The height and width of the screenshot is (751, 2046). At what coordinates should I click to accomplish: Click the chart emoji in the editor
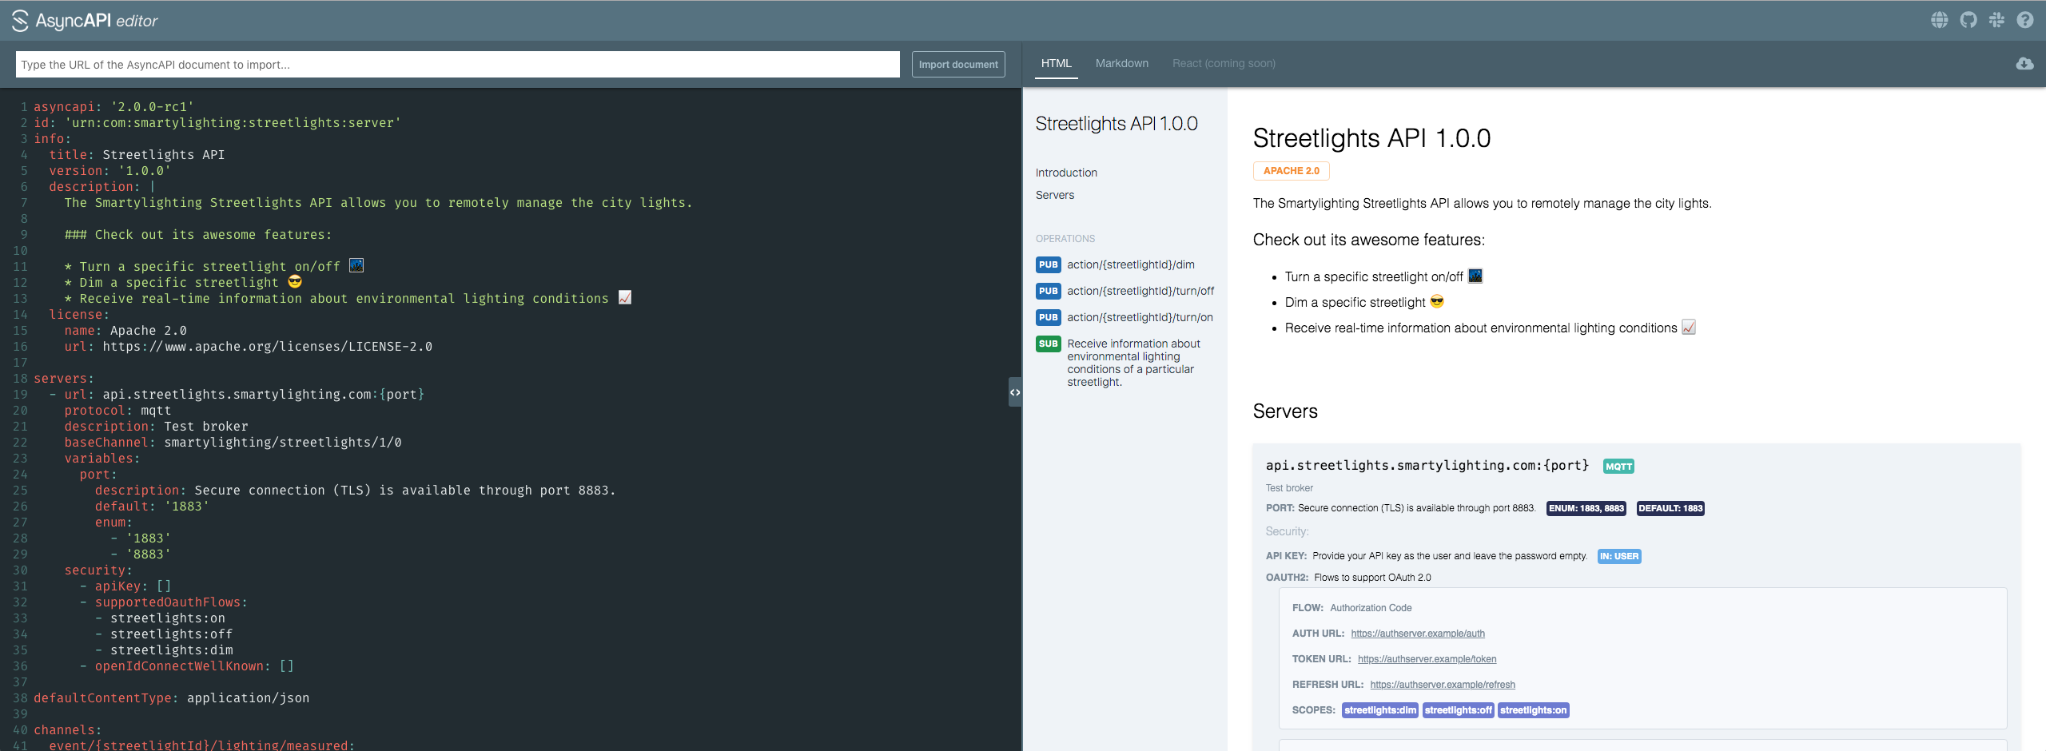(625, 297)
